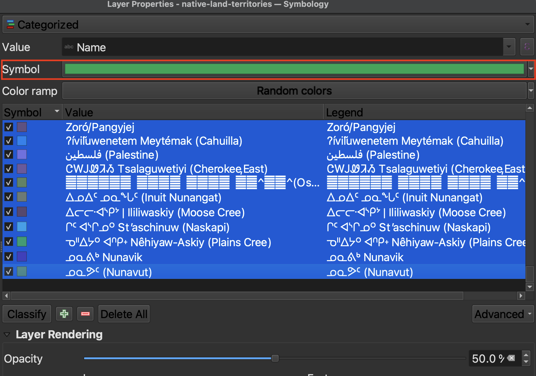536x376 pixels.
Task: Click the Delete All button
Action: click(124, 314)
